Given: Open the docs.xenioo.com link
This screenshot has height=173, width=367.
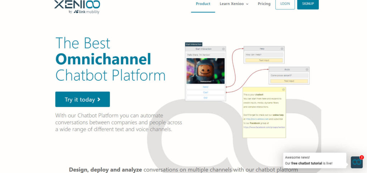Looking at the screenshot, I should pos(257,119).
